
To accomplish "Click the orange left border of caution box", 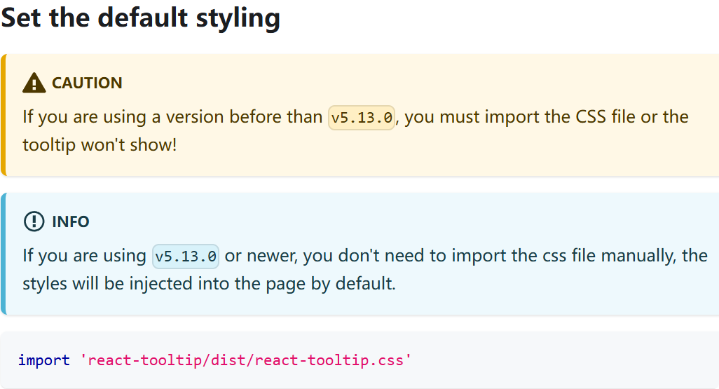I will click(4, 115).
